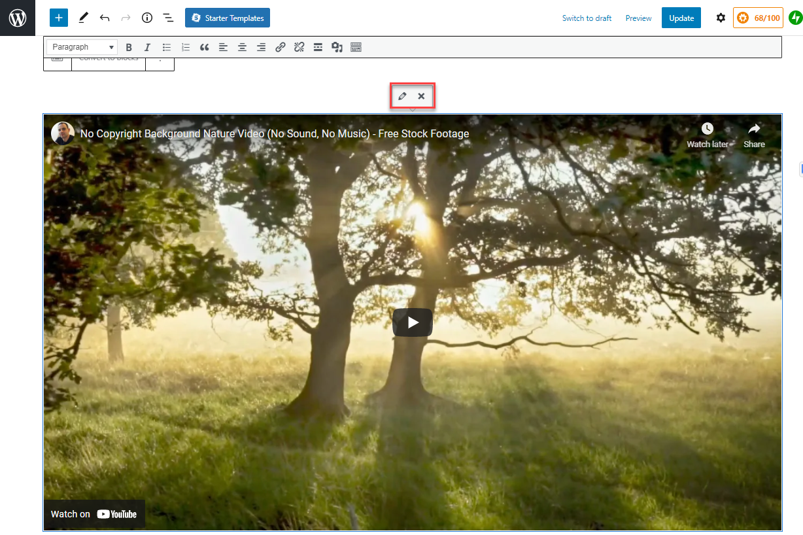
Task: Preview the post
Action: point(638,18)
